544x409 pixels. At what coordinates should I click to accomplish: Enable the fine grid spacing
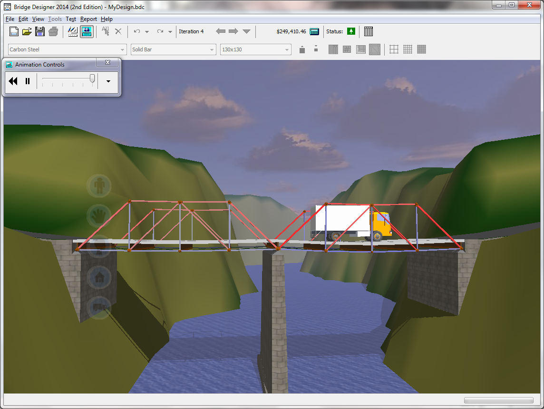tap(421, 49)
